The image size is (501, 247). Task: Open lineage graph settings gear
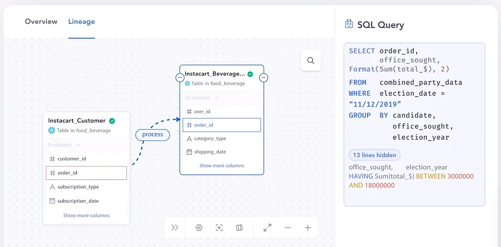point(199,228)
